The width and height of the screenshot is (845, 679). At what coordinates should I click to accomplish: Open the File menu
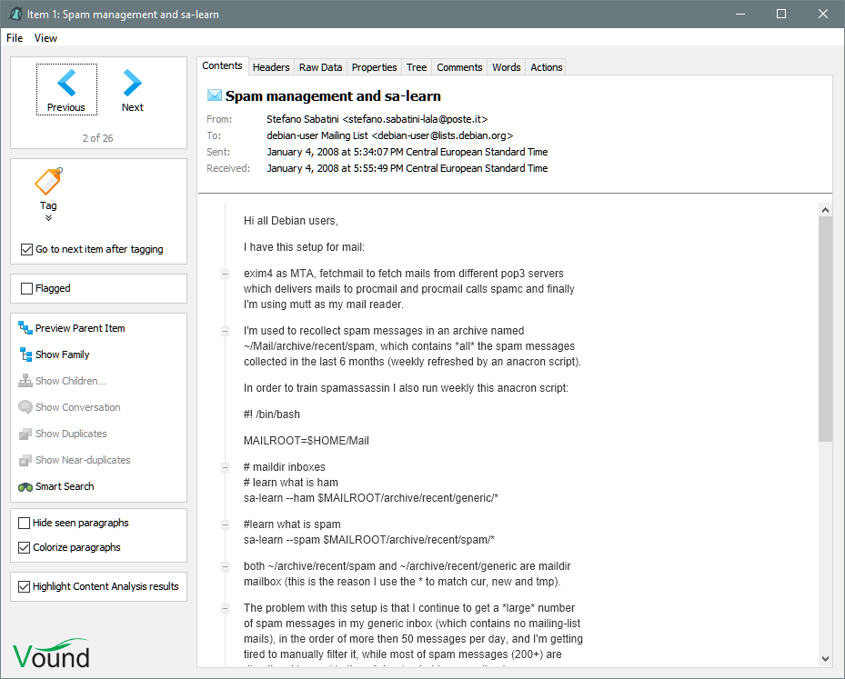[x=15, y=38]
